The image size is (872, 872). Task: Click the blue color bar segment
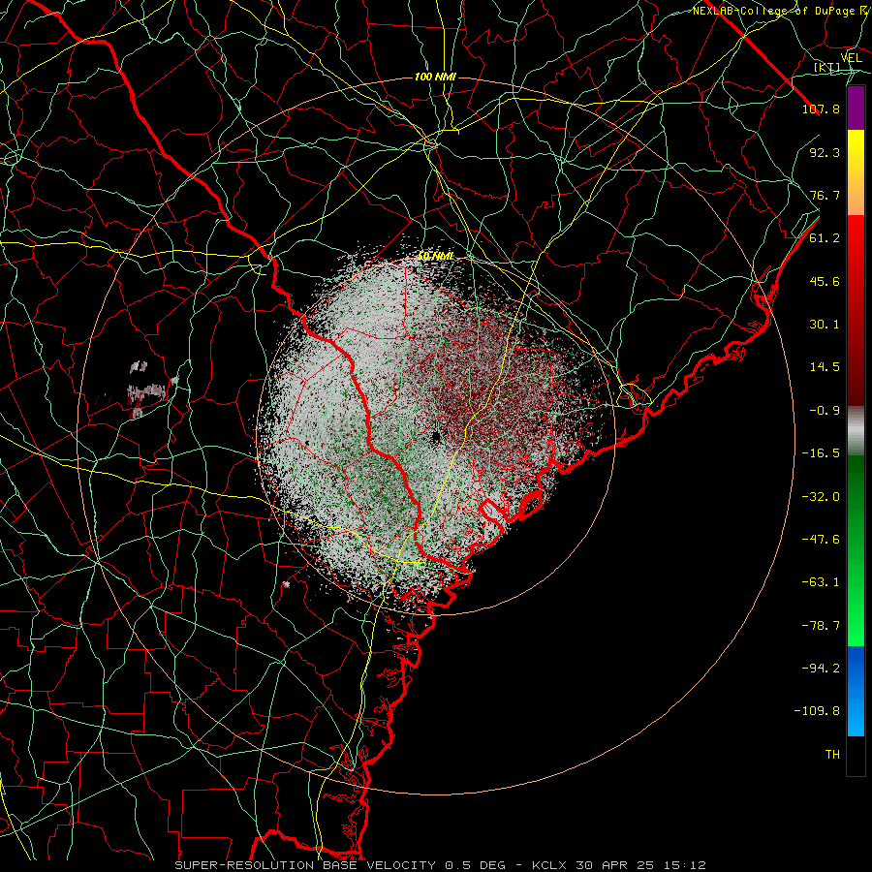(x=856, y=691)
